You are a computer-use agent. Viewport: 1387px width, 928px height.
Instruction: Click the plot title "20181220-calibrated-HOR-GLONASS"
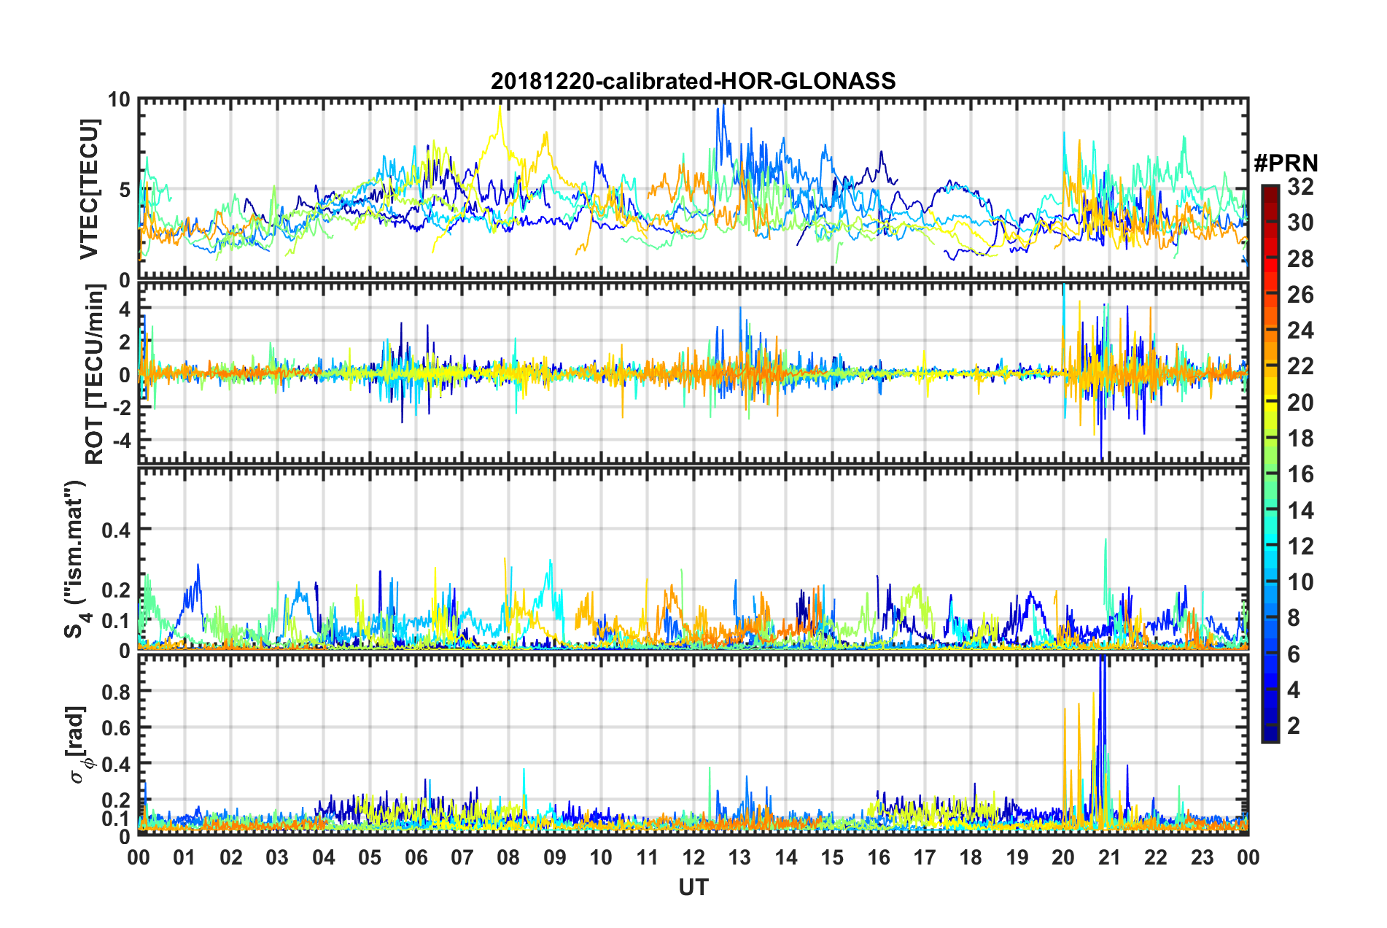point(693,81)
